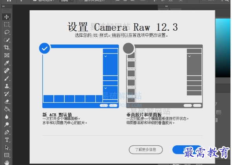Select the Horizontal Type tool
The height and width of the screenshot is (165, 232).
pyautogui.click(x=7, y=140)
